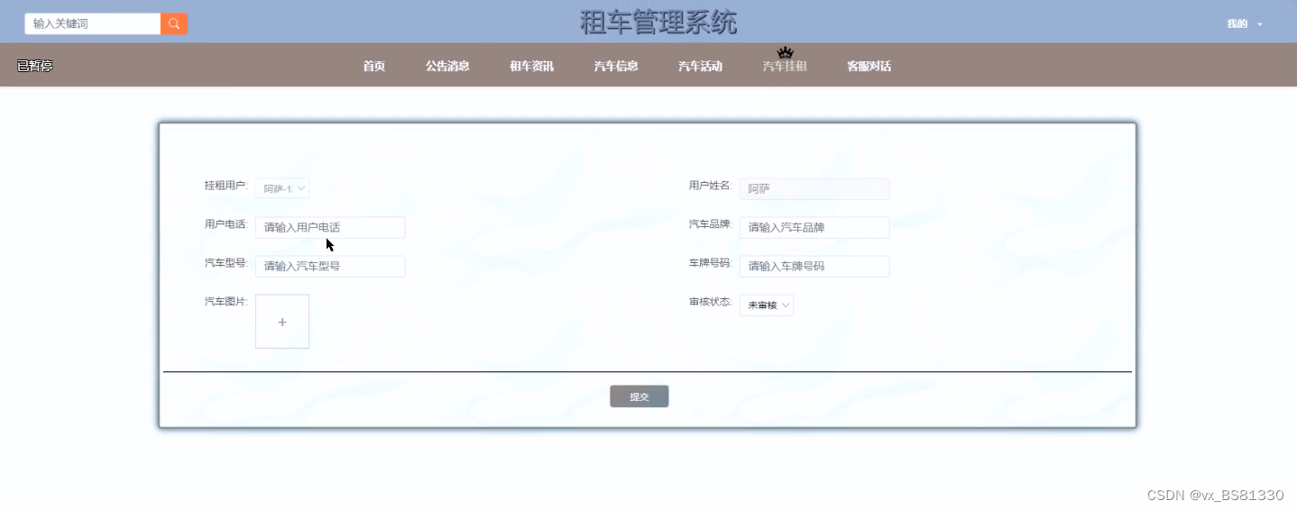Expand the 审核状态 dropdown showing 未审核
Image resolution: width=1297 pixels, height=510 pixels.
click(x=767, y=305)
